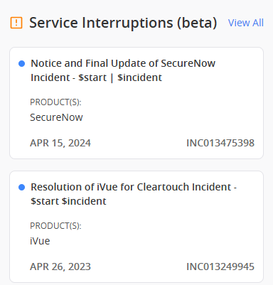273x285 pixels.
Task: Open the SecureNow incident card
Action: coord(136,103)
